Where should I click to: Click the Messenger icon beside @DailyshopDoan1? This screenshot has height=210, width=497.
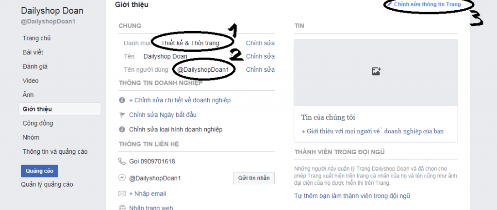122,178
